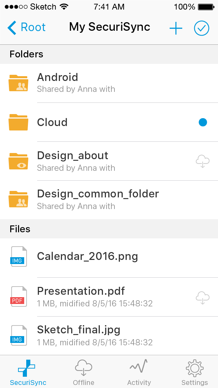Image resolution: width=218 pixels, height=388 pixels.
Task: Open the Activity tab
Action: click(139, 372)
